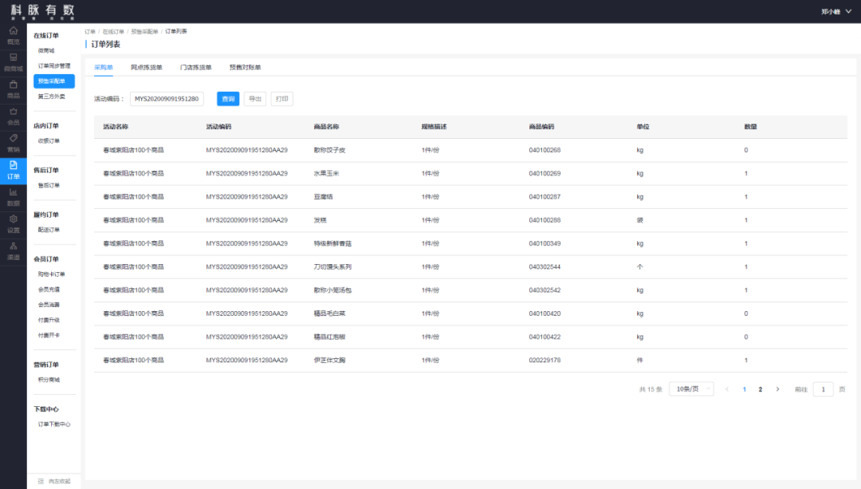Viewport: 861px width, 489px height.
Task: Click product code 040302542 cell
Action: pyautogui.click(x=545, y=290)
